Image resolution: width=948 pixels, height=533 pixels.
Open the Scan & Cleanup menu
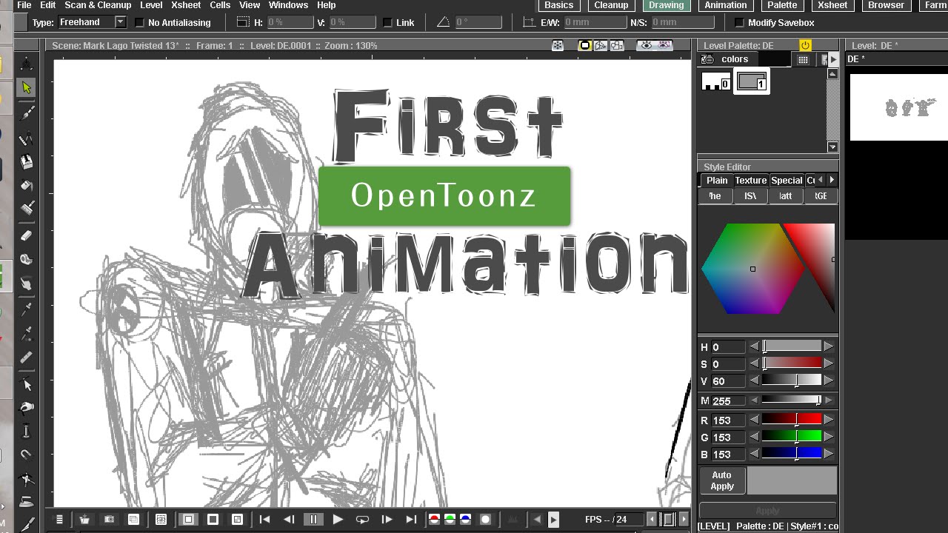click(x=98, y=5)
